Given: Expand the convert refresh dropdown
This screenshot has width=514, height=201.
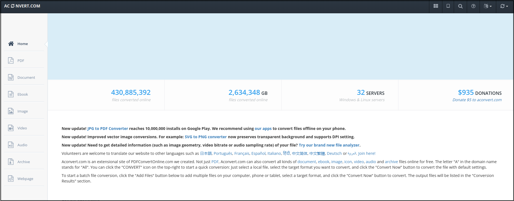Looking at the screenshot, I should point(504,6).
